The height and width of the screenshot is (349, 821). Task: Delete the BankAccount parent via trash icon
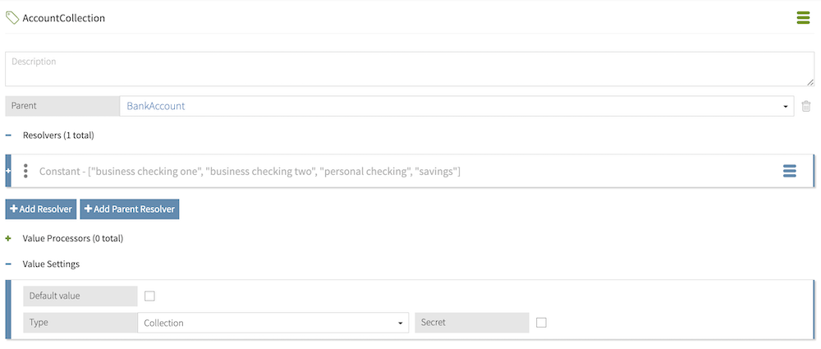(806, 106)
